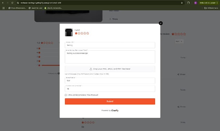Click the Share link under the product description
The height and width of the screenshot is (131, 220).
point(114,19)
